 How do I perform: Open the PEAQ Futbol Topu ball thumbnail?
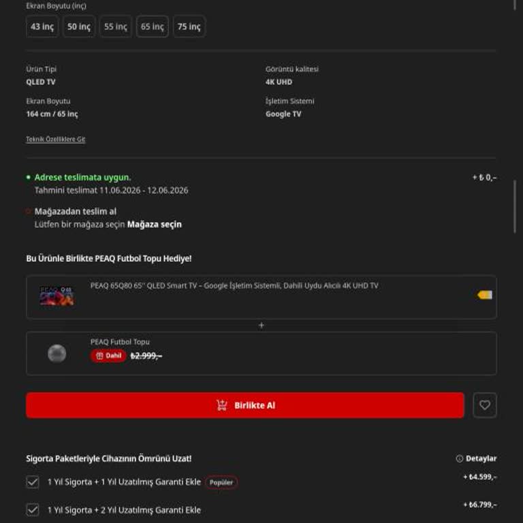click(x=57, y=353)
